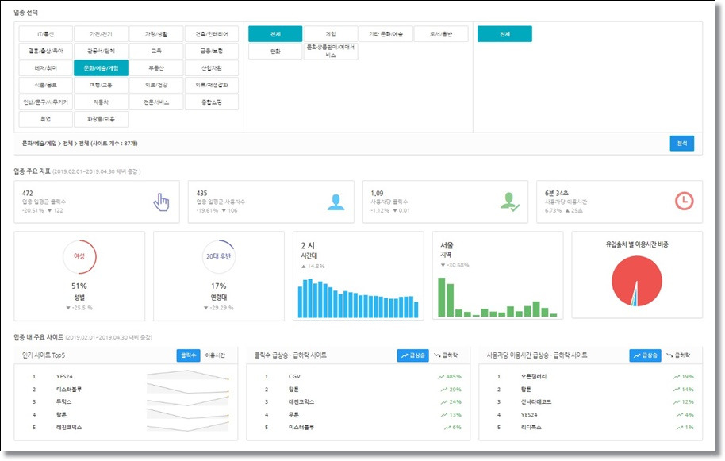The image size is (725, 461).
Task: Select the 인쇄/문구/사무기기 industry category
Action: [x=46, y=102]
